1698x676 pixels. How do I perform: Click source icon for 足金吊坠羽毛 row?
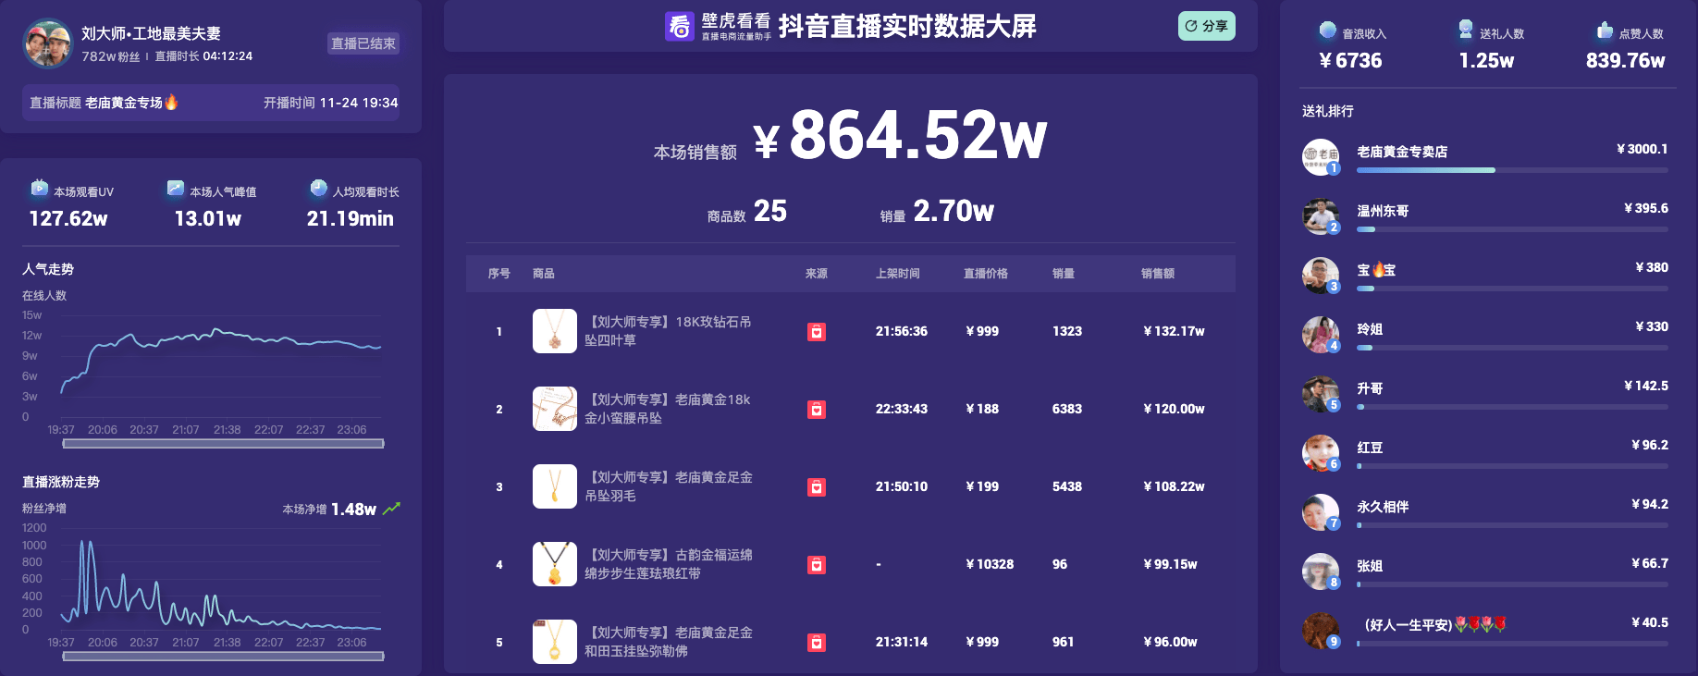click(x=817, y=486)
